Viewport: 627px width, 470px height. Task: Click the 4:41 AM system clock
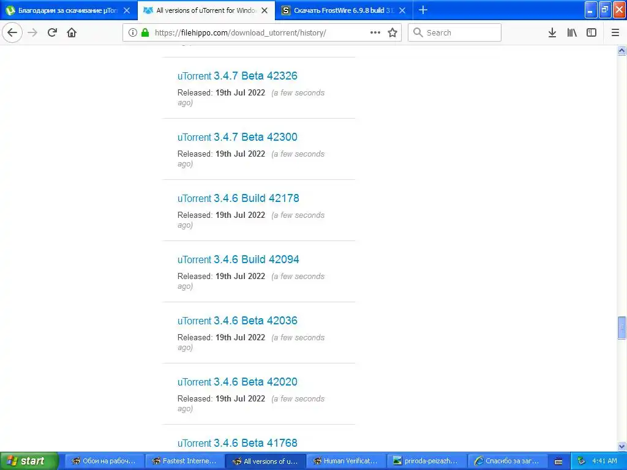pos(604,461)
